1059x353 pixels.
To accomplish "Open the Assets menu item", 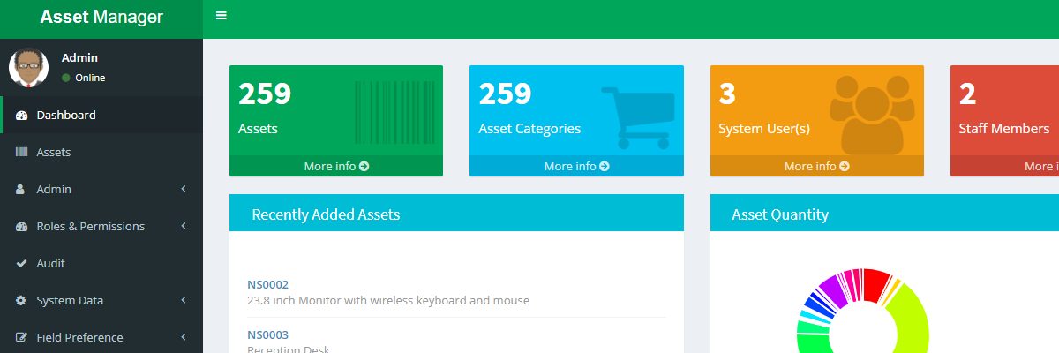I will 101,152.
